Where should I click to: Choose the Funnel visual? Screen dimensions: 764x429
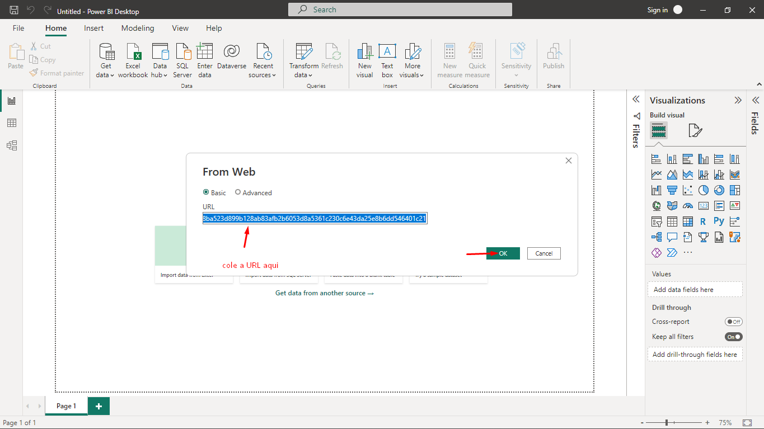672,190
